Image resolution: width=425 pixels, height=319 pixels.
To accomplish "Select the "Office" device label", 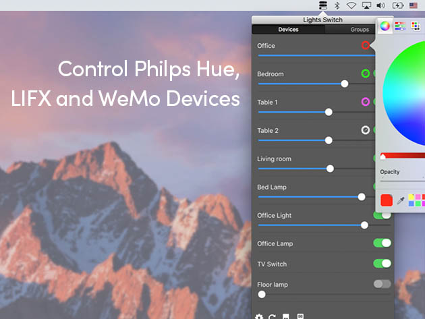I will coord(266,46).
